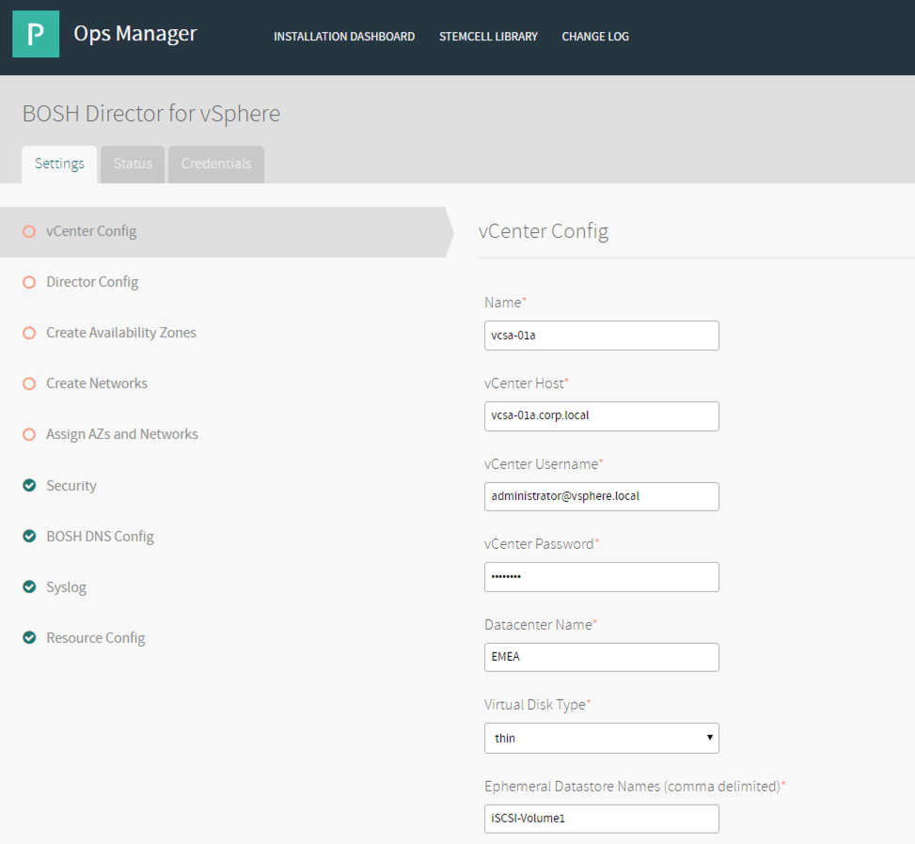Switch to the Credentials tab
Screen dimensions: 915x844
[216, 164]
